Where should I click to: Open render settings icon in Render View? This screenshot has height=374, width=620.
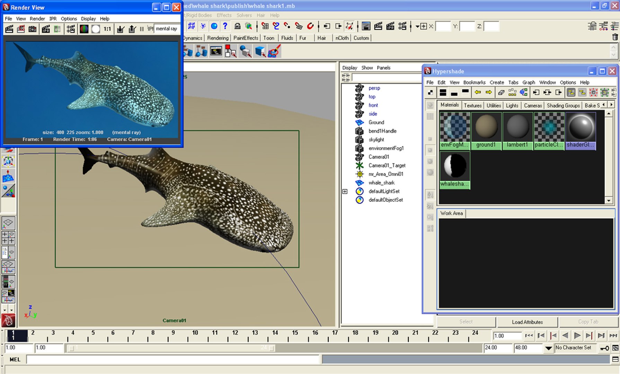click(x=71, y=29)
